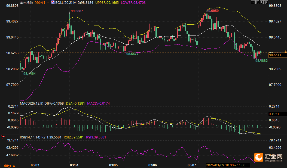Select the 03/05 date on the time axis
The image size is (287, 168).
113,165
